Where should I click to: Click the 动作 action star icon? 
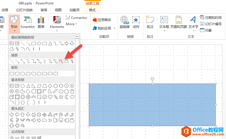pos(136,22)
